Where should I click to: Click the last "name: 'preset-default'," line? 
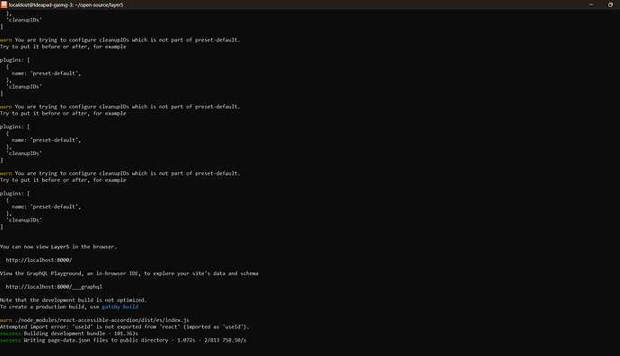tap(46, 207)
